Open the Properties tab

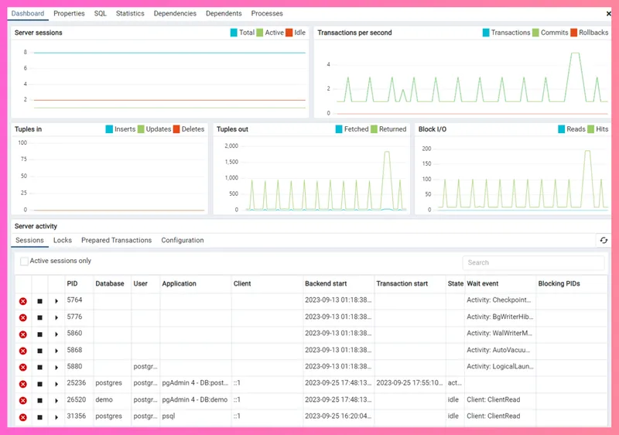69,13
